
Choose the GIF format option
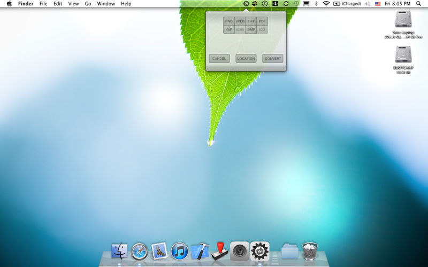coord(229,30)
